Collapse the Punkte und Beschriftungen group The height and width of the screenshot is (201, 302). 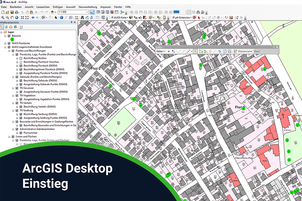pyautogui.click(x=9, y=51)
